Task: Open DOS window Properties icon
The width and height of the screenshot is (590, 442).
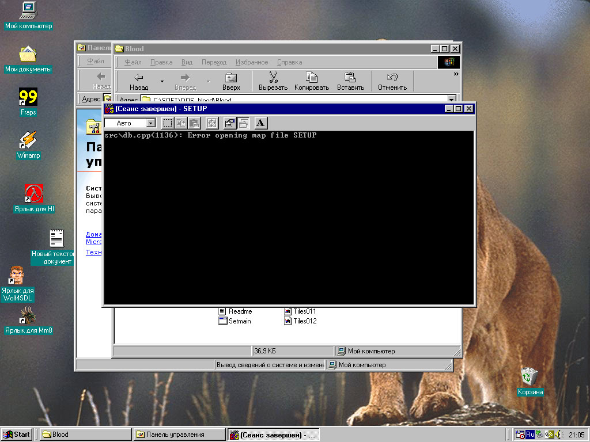Action: (x=229, y=123)
